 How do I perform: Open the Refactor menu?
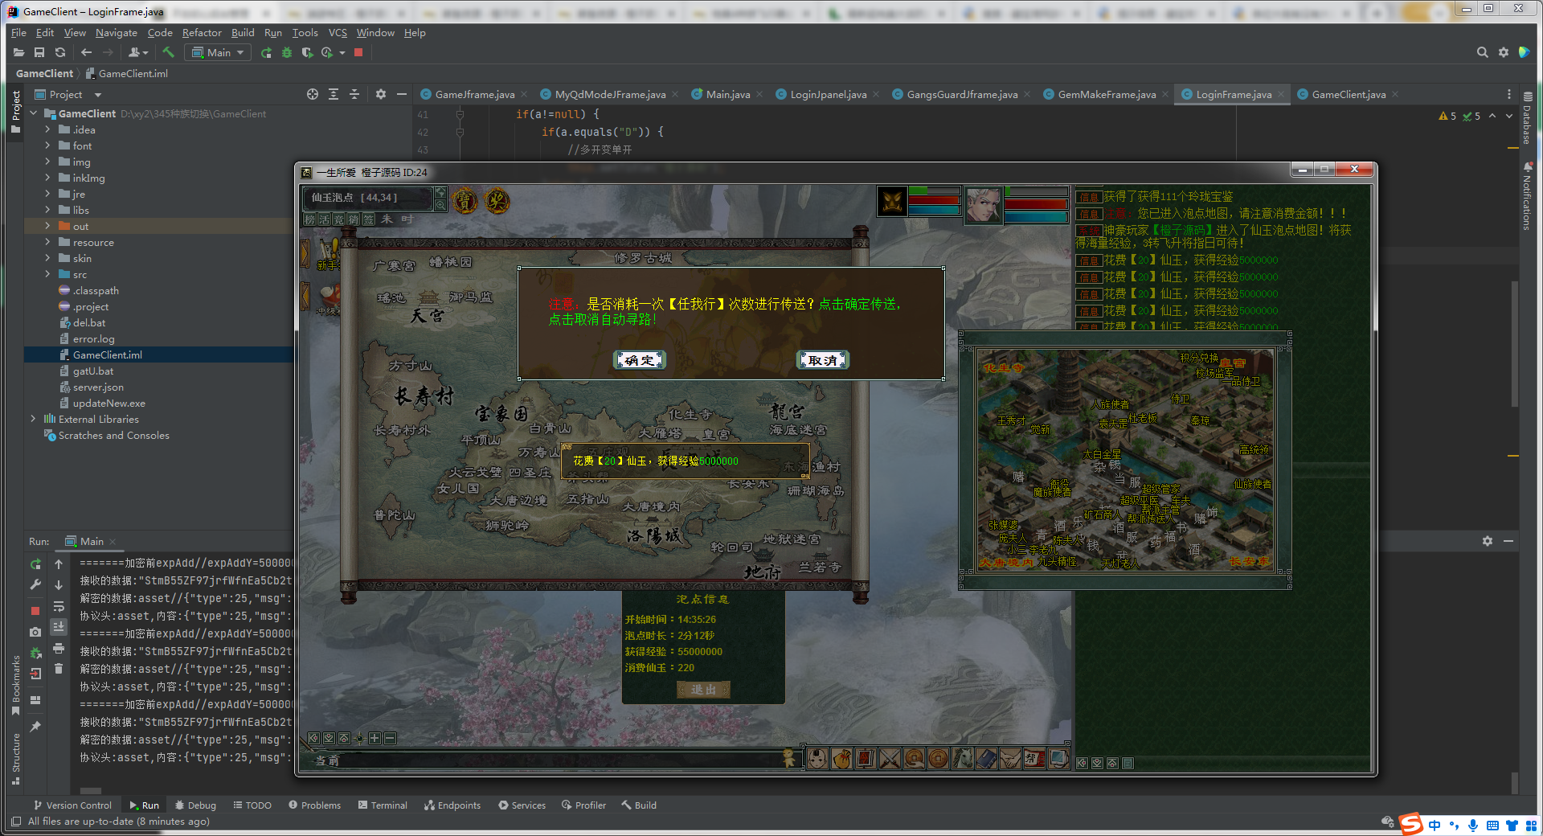201,33
